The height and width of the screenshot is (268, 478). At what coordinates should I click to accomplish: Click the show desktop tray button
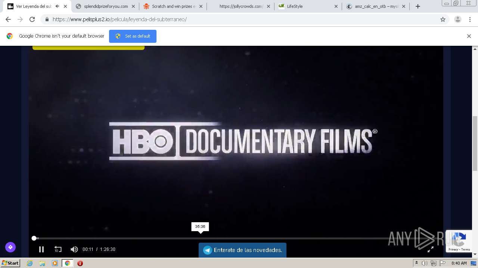[474, 263]
